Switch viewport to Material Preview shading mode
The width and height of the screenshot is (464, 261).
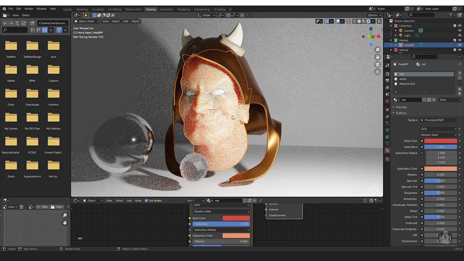pyautogui.click(x=363, y=21)
